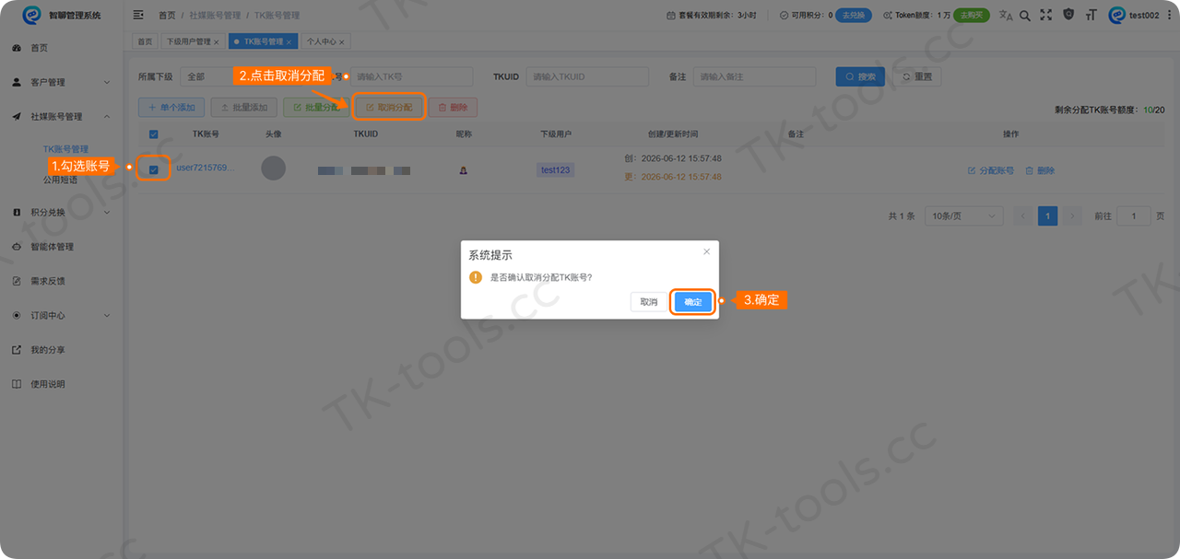The height and width of the screenshot is (559, 1180).
Task: Uncheck the user7215769 row checkbox
Action: point(154,169)
